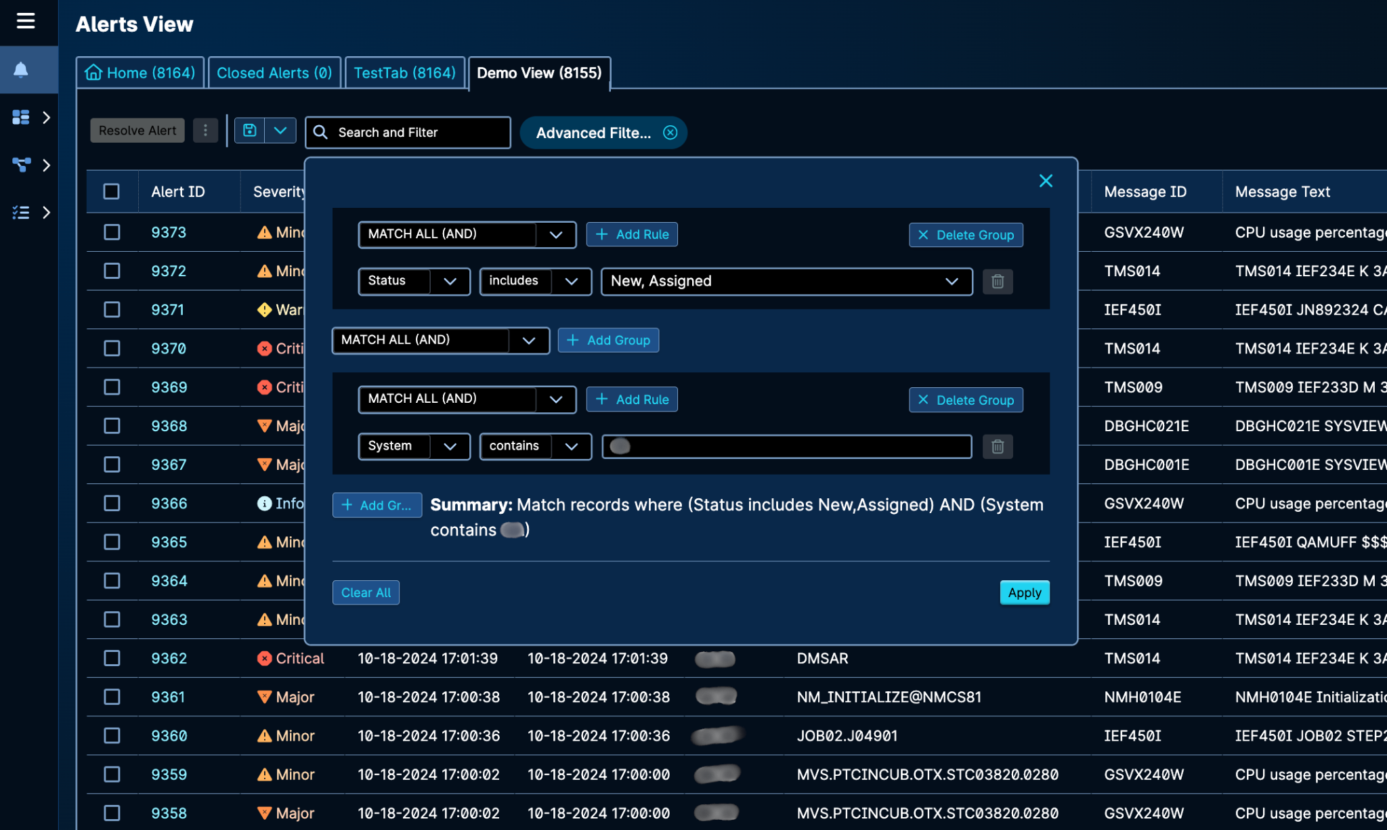
Task: Expand the New, Assigned values dropdown
Action: click(951, 281)
